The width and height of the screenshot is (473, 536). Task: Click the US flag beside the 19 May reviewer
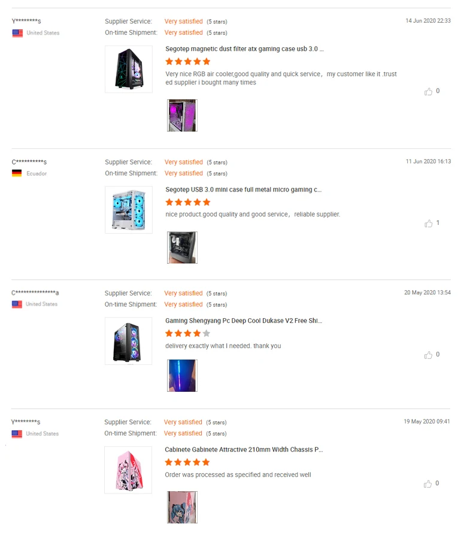tap(17, 434)
